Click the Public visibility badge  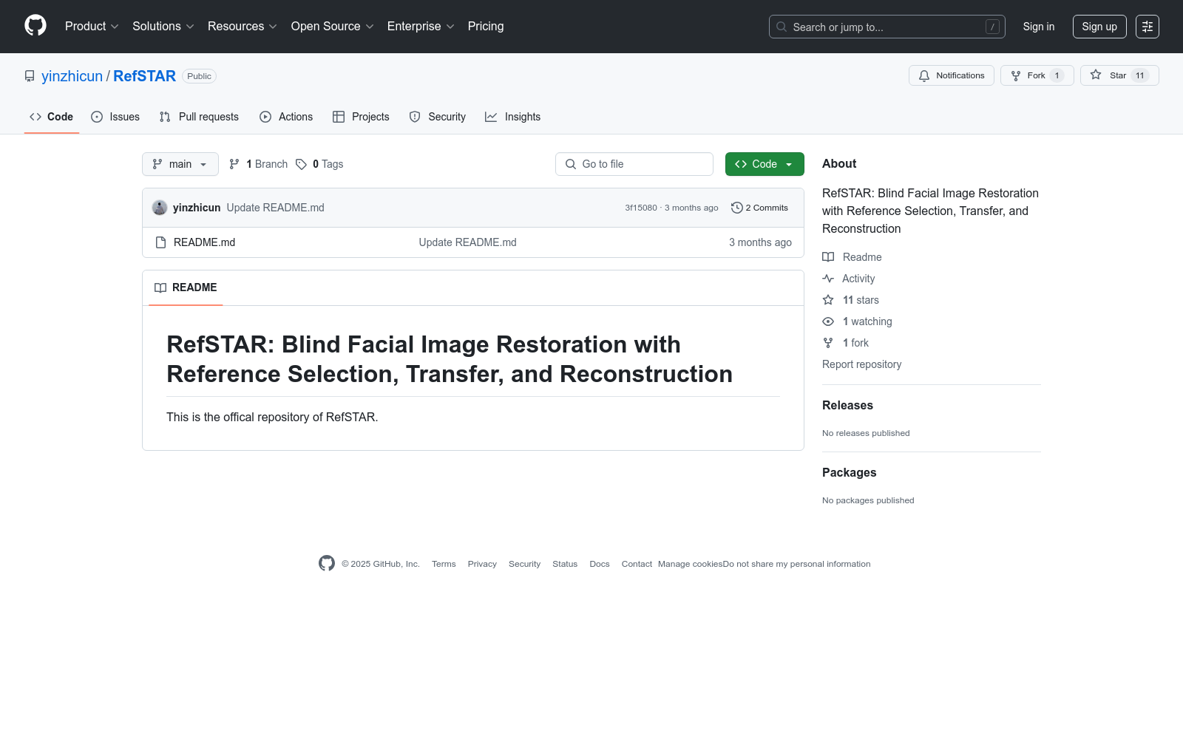199,76
